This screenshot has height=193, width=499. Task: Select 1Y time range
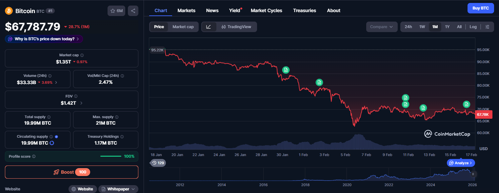447,27
